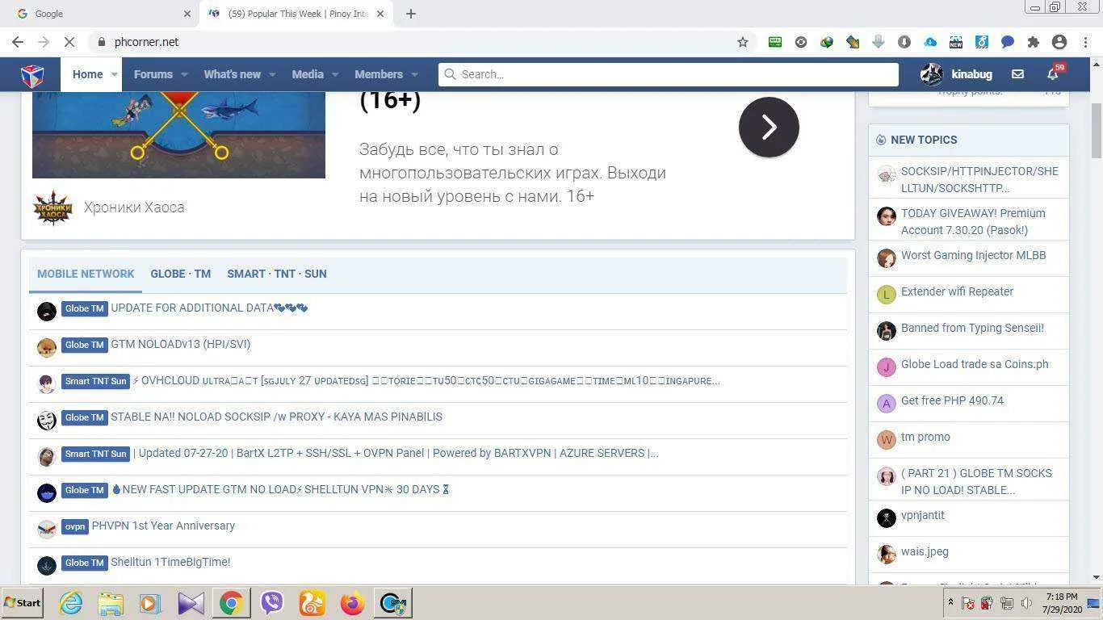Expand the Forums dropdown arrow
The image size is (1103, 620).
tap(184, 74)
